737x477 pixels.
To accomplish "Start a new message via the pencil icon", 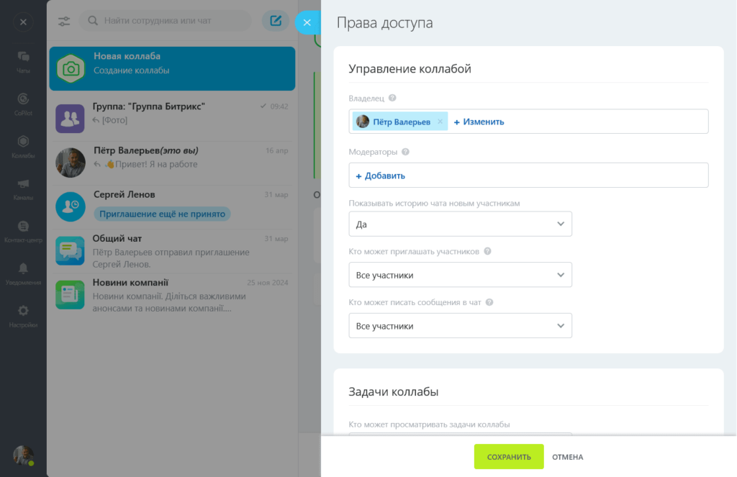I will click(275, 22).
